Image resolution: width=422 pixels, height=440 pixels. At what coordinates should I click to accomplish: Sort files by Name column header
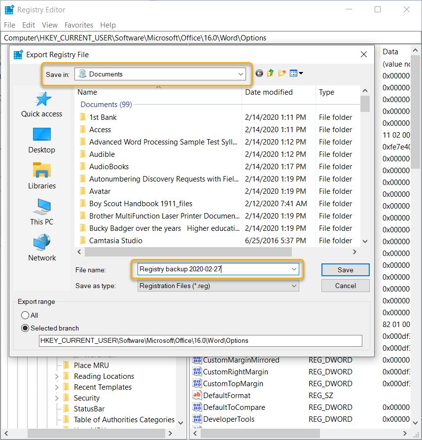pos(158,92)
